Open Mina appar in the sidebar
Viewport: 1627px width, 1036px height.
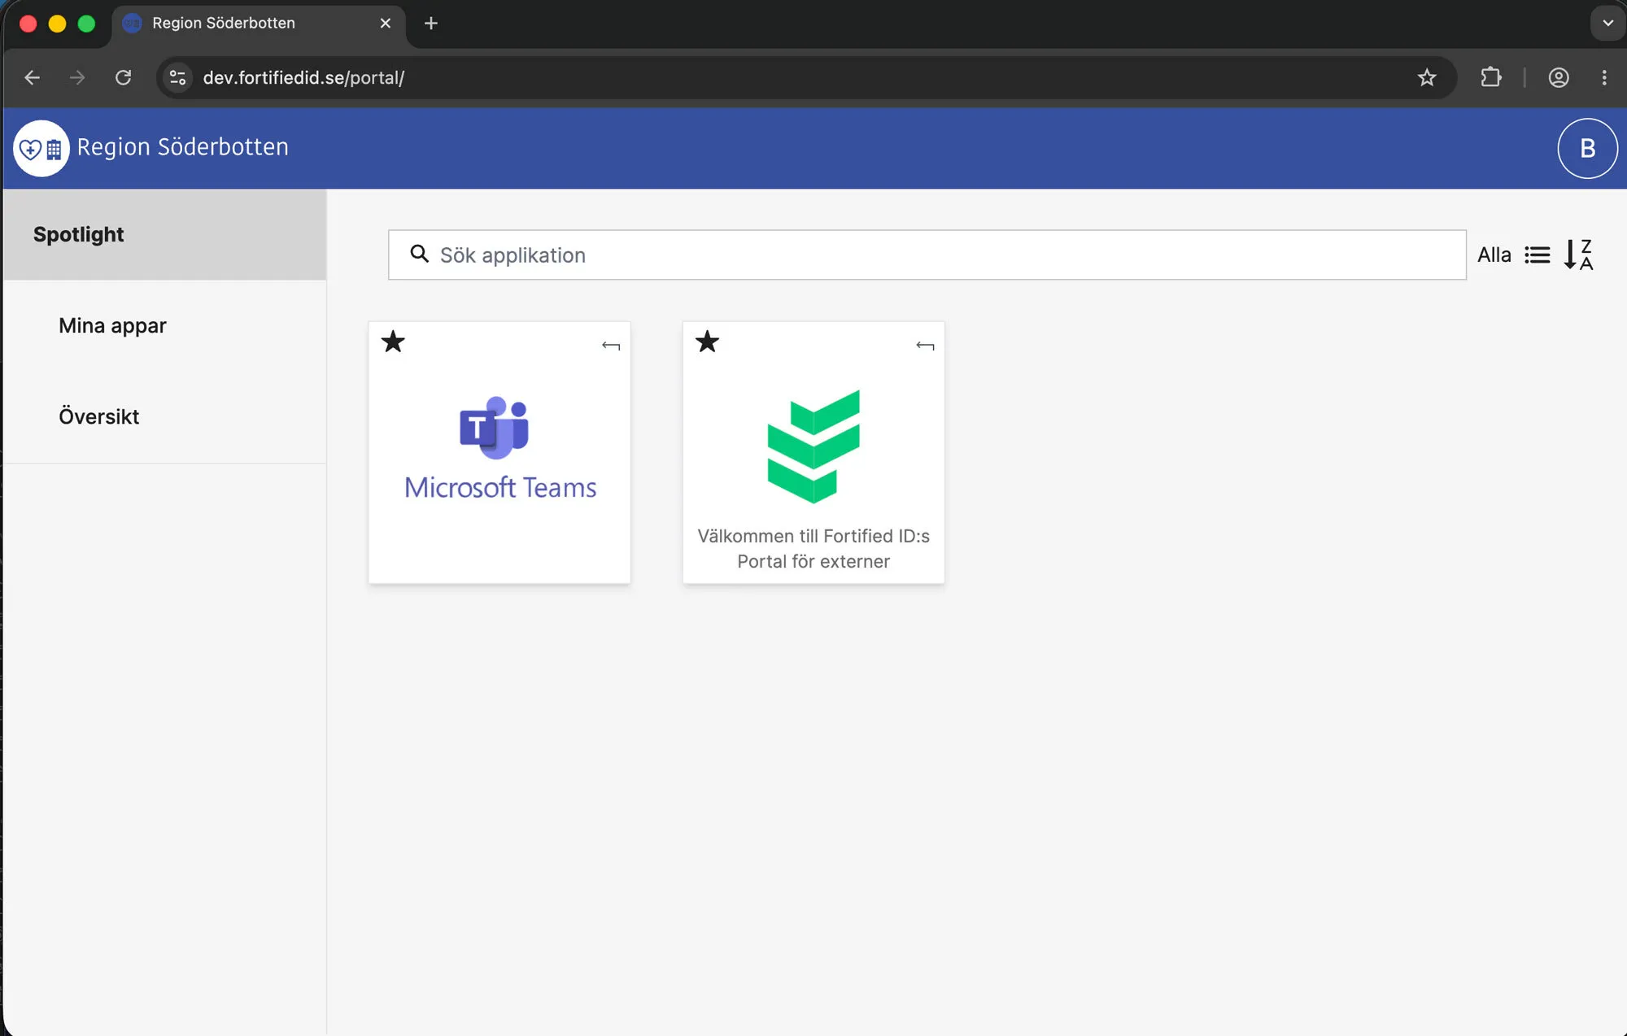tap(164, 325)
